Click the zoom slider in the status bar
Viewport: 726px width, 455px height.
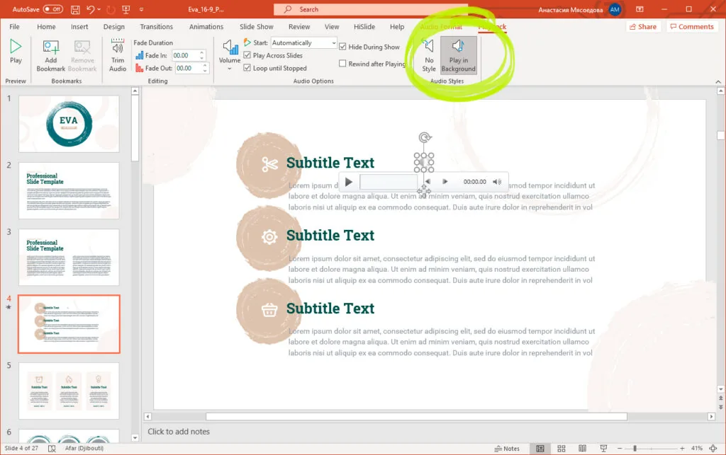651,449
